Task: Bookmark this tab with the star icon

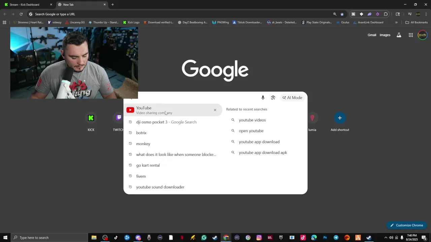Action: 342,14
